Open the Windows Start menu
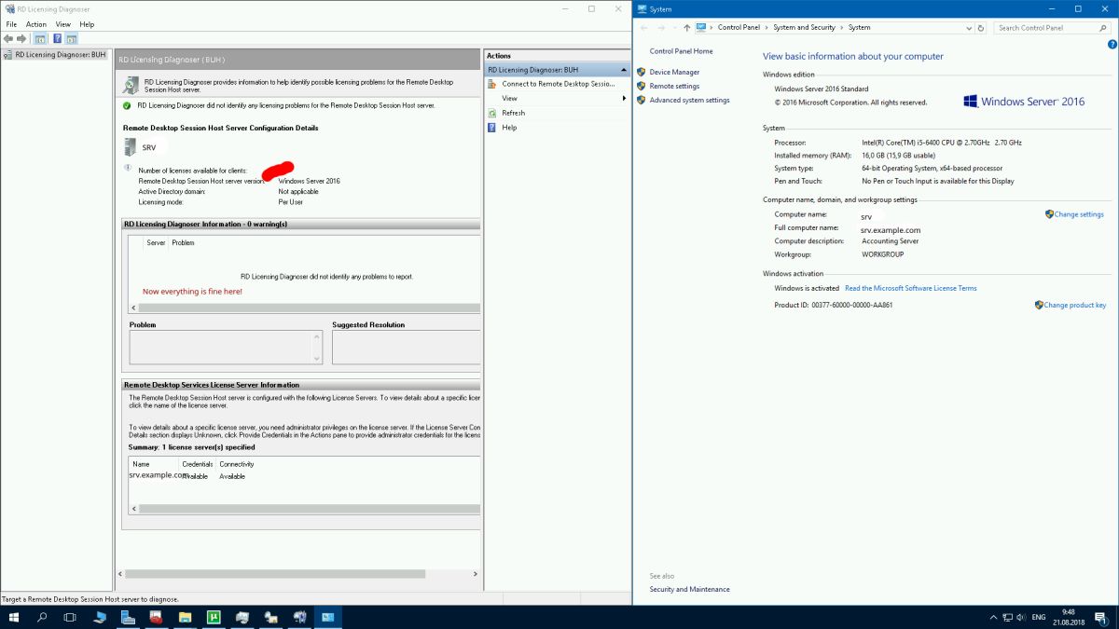The height and width of the screenshot is (629, 1119). click(14, 617)
